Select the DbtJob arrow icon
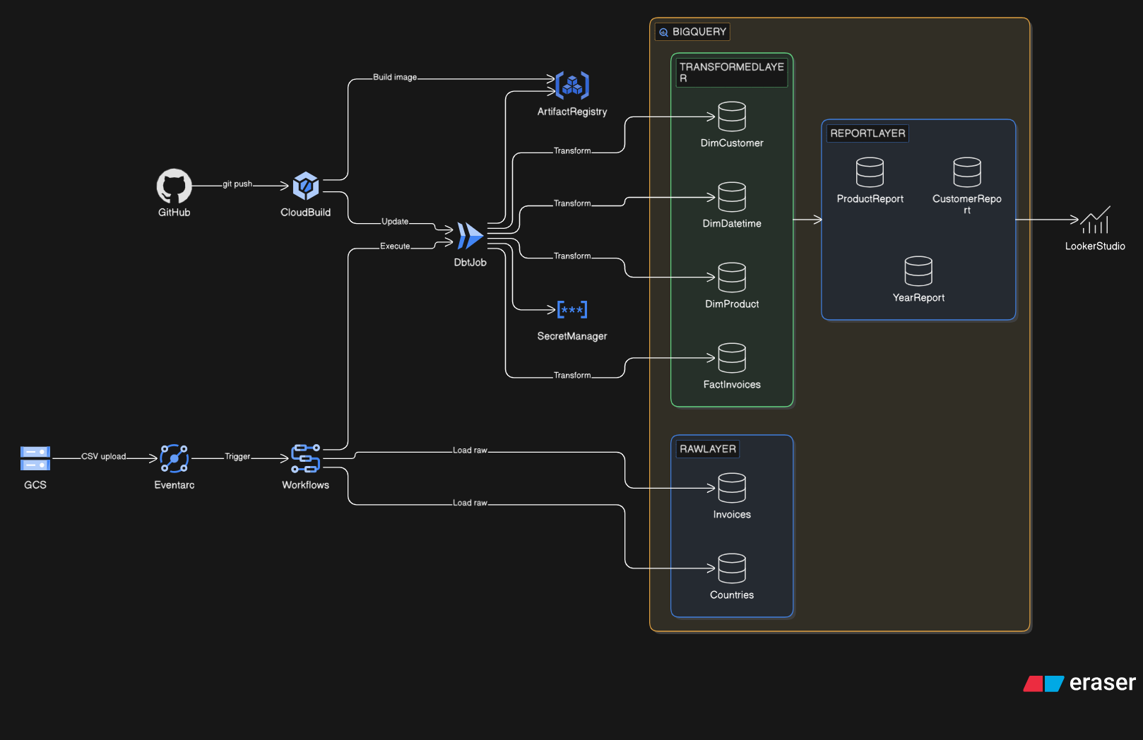This screenshot has height=740, width=1143. (469, 237)
